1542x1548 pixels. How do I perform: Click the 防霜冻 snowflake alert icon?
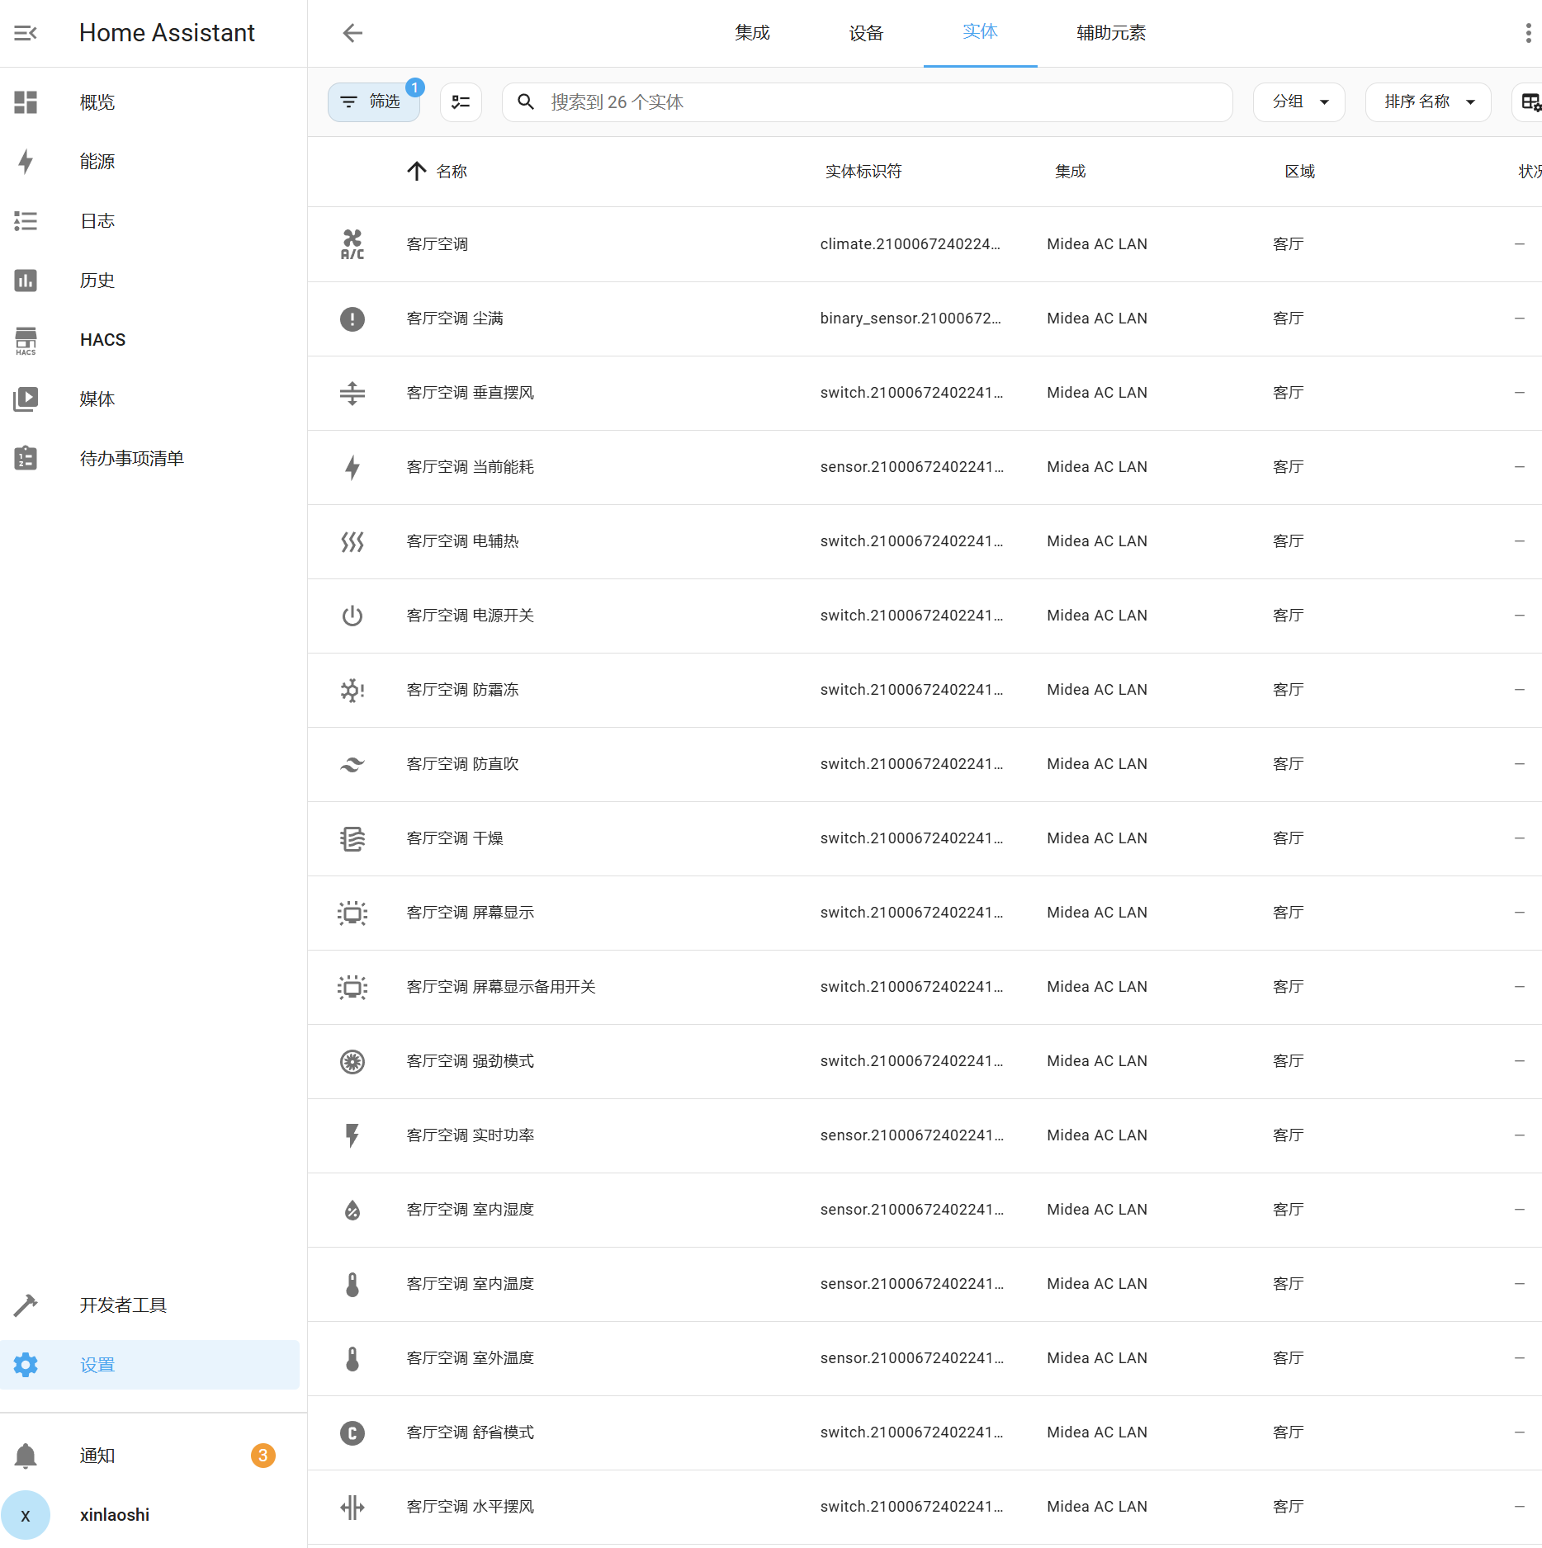pyautogui.click(x=352, y=690)
